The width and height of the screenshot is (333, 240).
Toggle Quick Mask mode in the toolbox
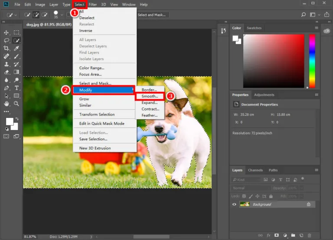pyautogui.click(x=7, y=136)
